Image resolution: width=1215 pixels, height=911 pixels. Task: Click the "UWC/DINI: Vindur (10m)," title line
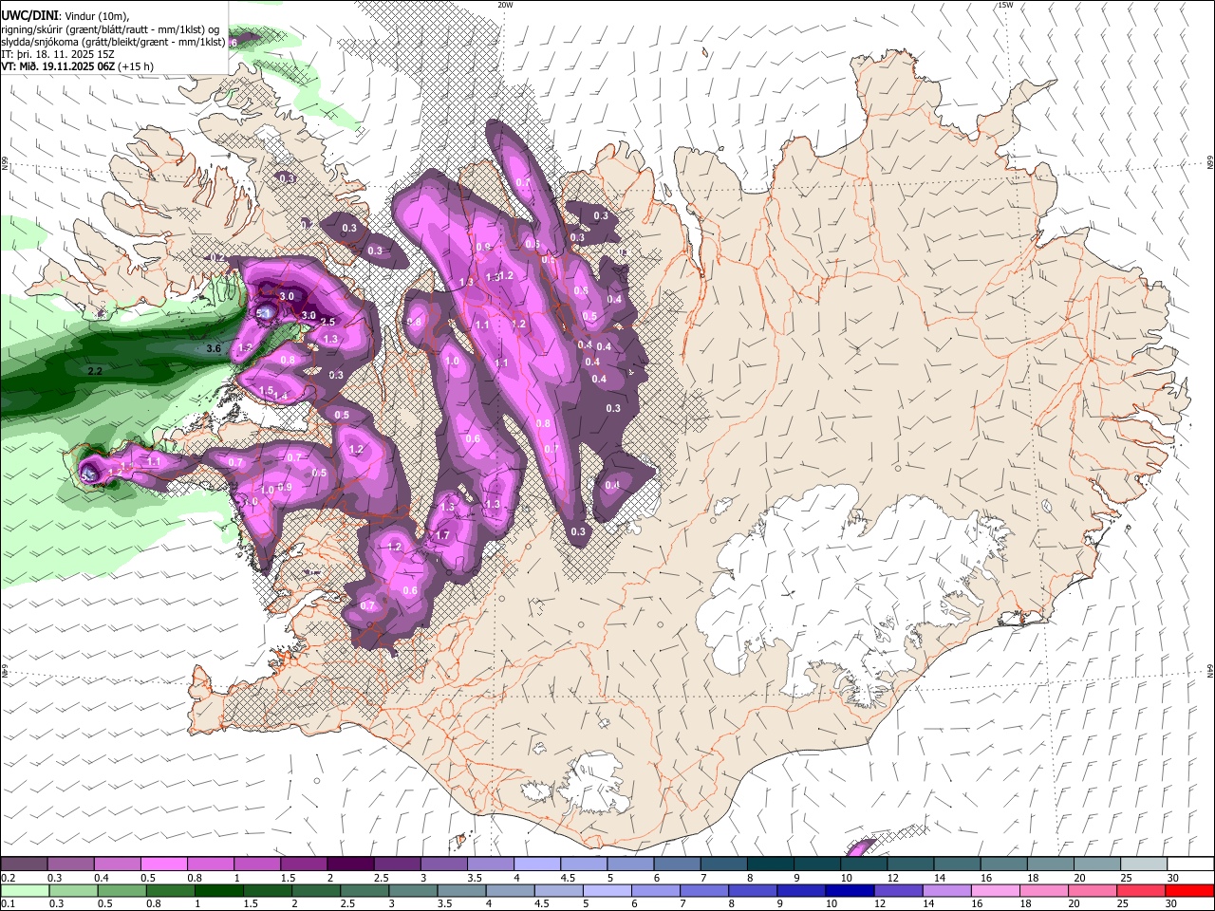(65, 16)
